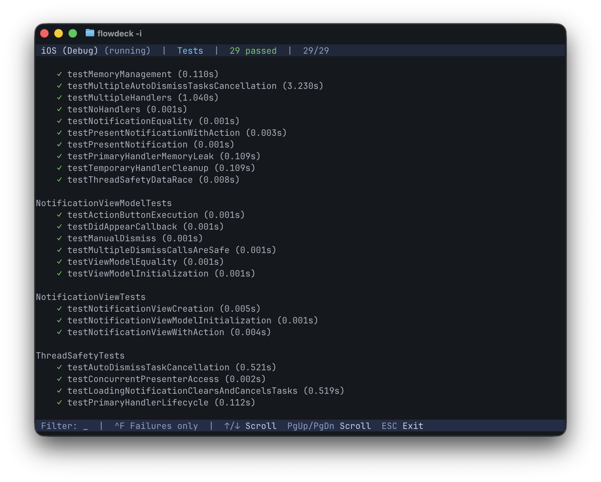Select the testTemporaryHandlerCleanup (0.109s) row

[x=156, y=168]
